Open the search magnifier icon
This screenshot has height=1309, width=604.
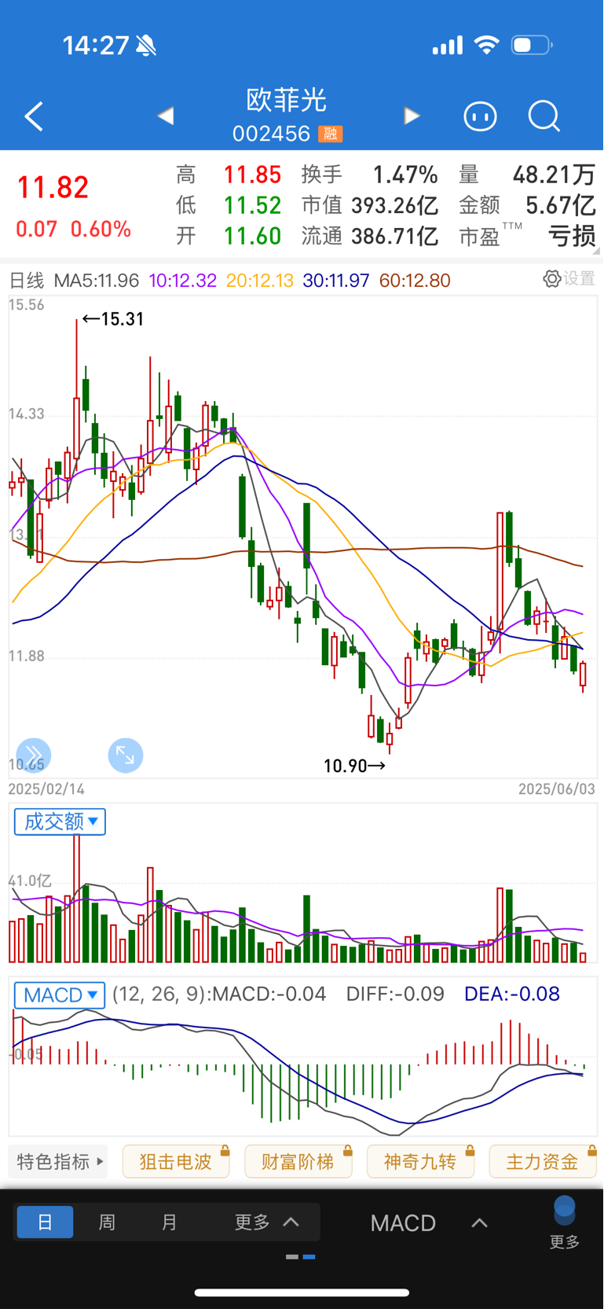(544, 116)
